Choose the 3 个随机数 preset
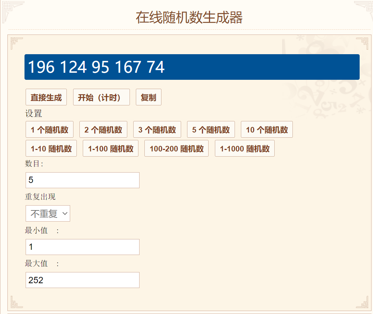The width and height of the screenshot is (373, 314). (x=157, y=130)
